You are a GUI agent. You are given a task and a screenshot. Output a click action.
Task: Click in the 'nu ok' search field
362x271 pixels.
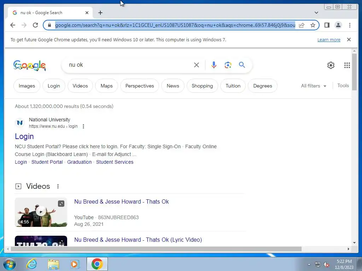coord(129,65)
